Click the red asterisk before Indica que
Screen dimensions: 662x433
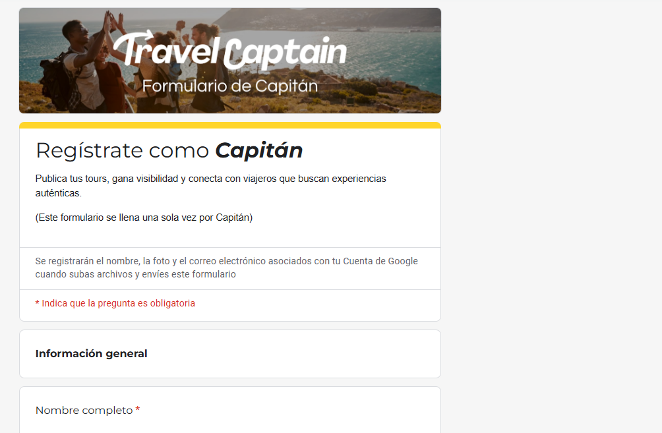click(37, 303)
